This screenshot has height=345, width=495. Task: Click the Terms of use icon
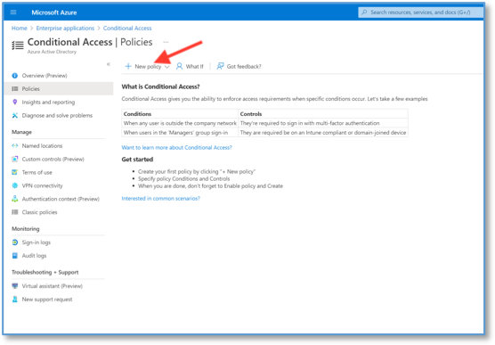point(14,172)
